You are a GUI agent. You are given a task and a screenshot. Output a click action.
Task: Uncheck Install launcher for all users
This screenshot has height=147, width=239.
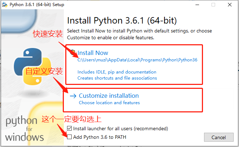[x=69, y=128]
